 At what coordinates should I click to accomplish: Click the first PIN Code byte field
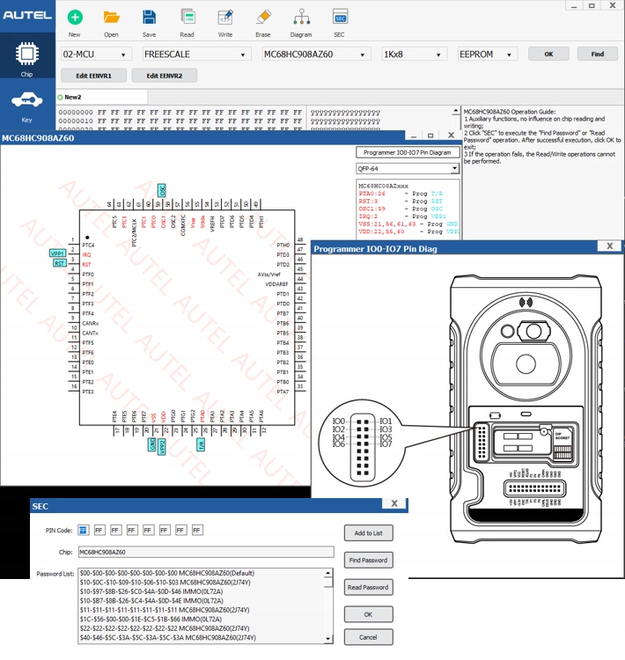(x=83, y=530)
